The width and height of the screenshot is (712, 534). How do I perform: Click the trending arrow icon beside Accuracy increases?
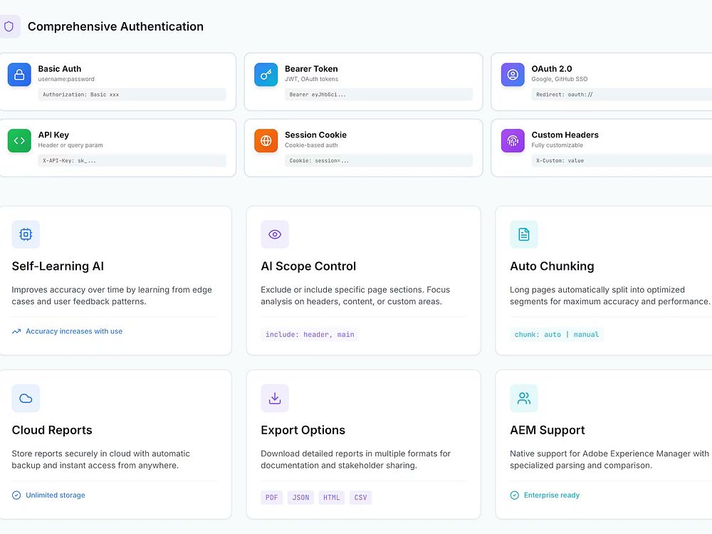coord(16,332)
